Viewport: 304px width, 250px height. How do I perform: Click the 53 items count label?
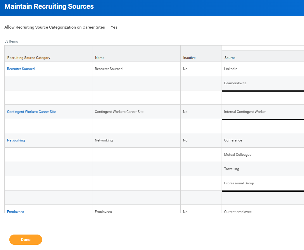coord(11,41)
